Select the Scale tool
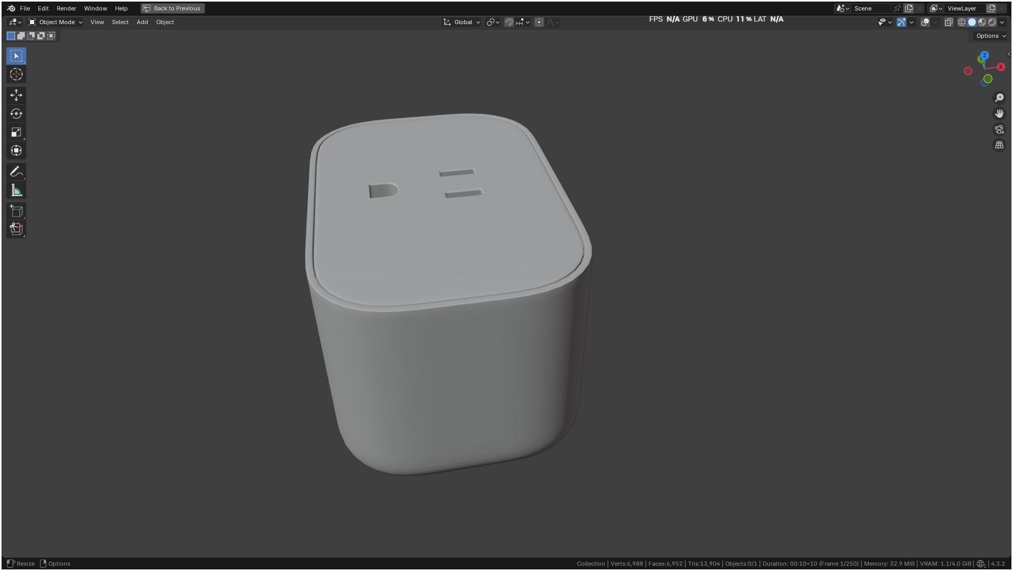Viewport: 1013px width, 571px height. [x=16, y=132]
